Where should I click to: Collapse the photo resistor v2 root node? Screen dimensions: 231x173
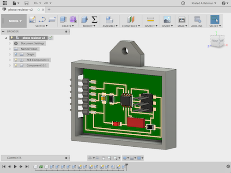(6, 38)
